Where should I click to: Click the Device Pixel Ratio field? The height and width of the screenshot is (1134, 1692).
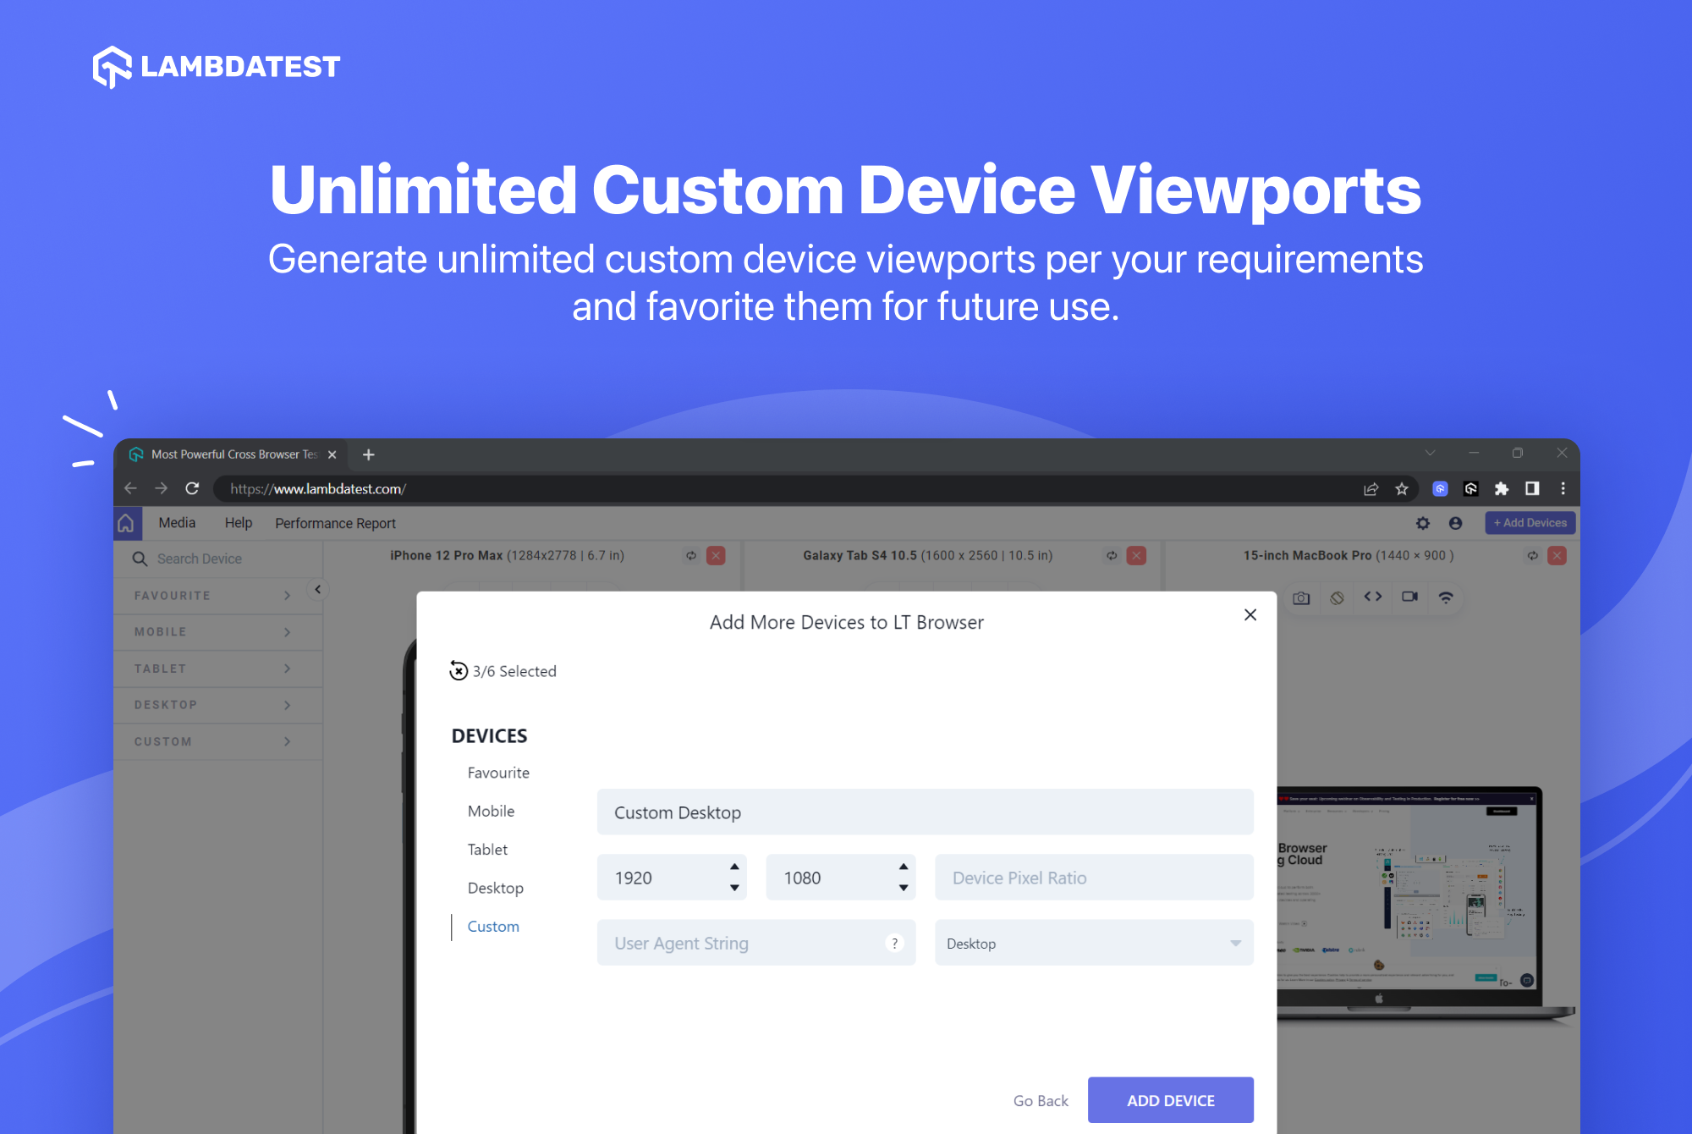[x=1094, y=878]
